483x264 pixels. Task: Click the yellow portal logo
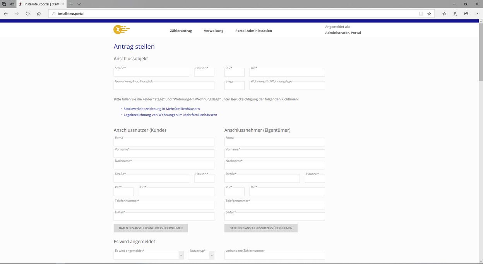[x=122, y=30]
